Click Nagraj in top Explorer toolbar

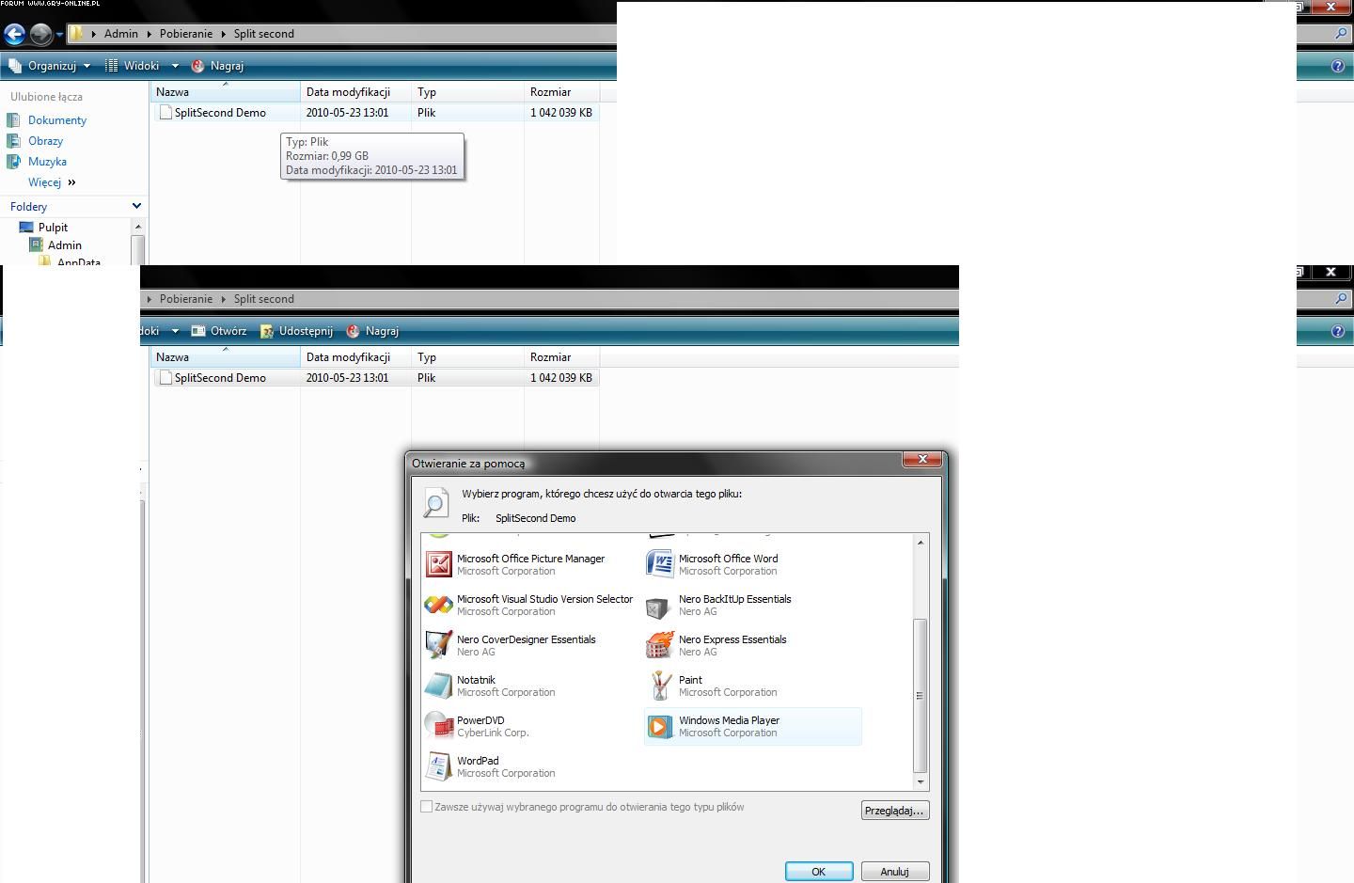pos(217,66)
